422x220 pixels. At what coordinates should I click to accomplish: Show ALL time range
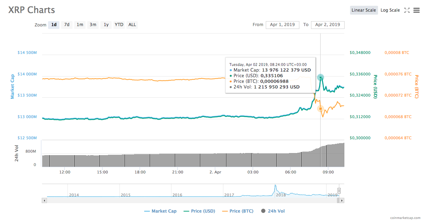click(x=132, y=25)
